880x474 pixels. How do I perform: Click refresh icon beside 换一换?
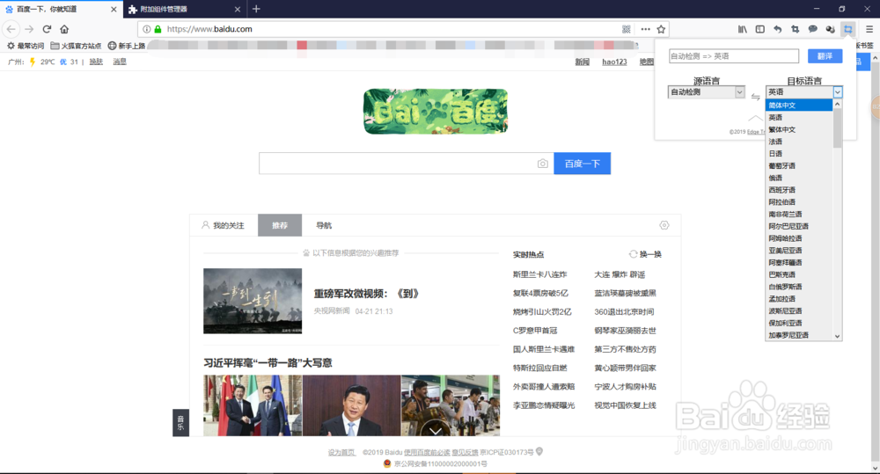[633, 254]
